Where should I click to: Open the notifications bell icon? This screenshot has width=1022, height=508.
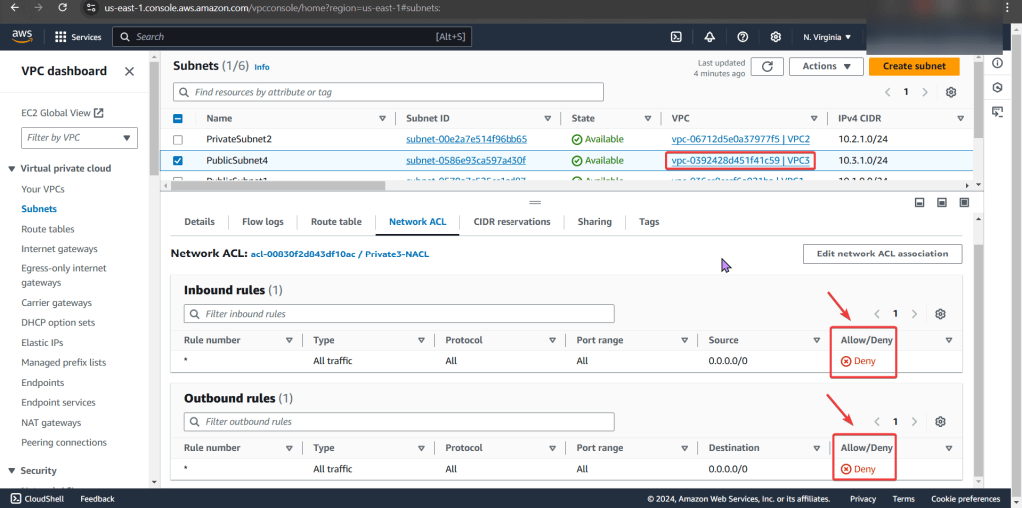coord(709,37)
